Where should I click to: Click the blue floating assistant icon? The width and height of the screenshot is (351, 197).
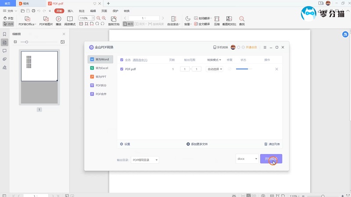345,35
